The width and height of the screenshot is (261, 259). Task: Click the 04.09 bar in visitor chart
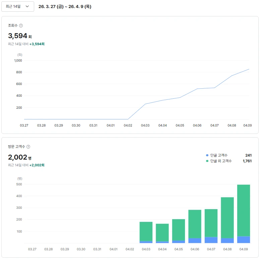pos(244,214)
